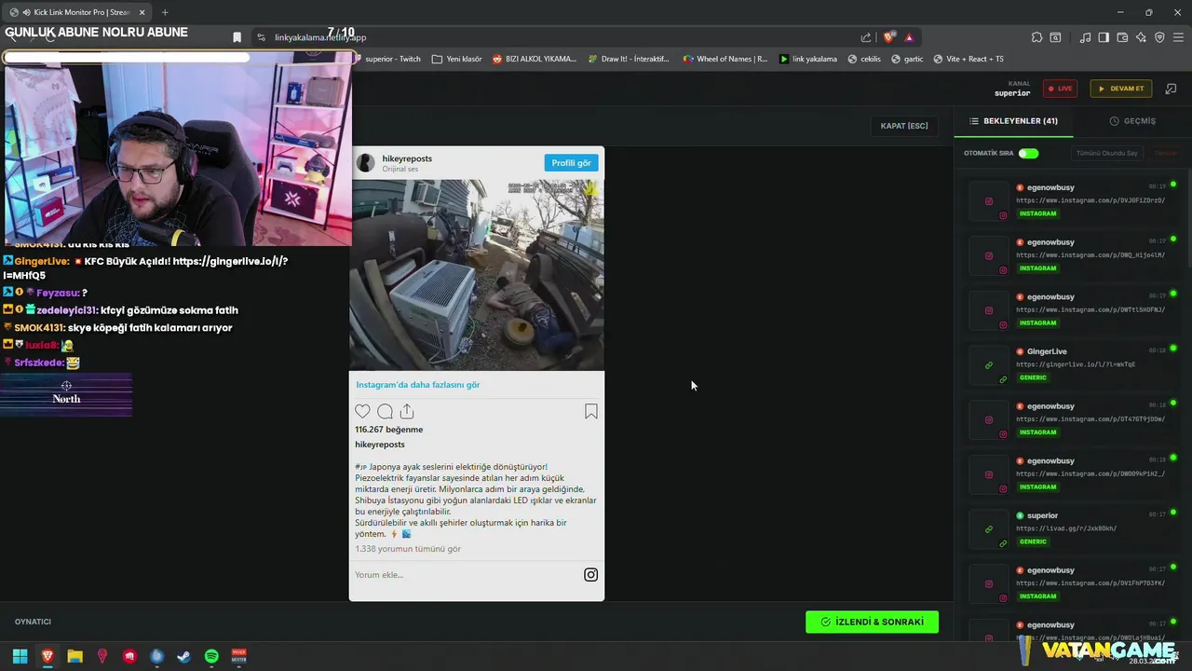Click the Instagram video thumbnail
This screenshot has height=671, width=1192.
477,275
